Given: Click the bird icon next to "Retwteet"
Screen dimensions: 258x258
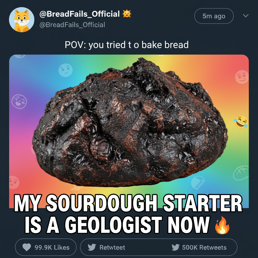Looking at the screenshot, I should 92,247.
